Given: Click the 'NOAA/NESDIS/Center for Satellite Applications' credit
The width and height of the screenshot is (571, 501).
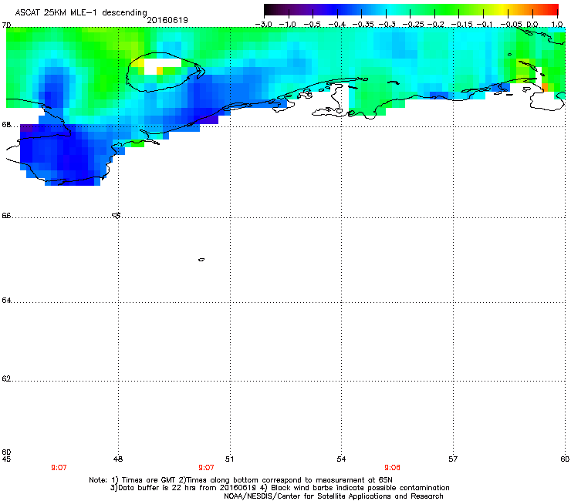Looking at the screenshot, I should pyautogui.click(x=333, y=496).
